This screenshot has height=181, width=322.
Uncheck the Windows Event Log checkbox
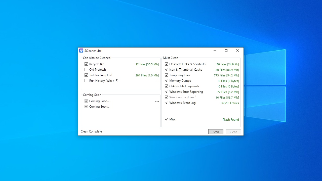click(x=166, y=103)
